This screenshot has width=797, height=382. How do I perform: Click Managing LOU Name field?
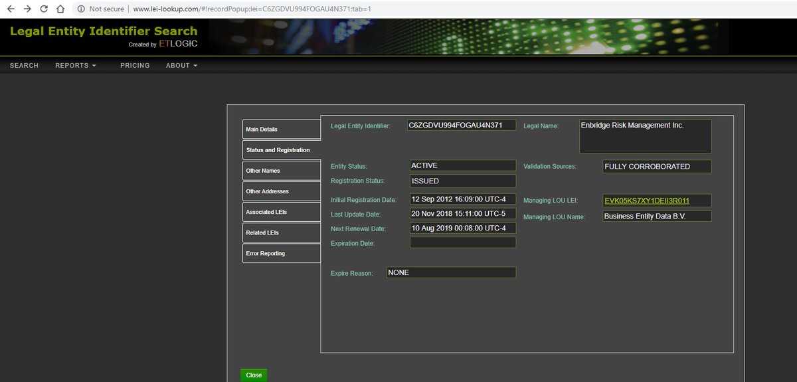click(x=657, y=216)
